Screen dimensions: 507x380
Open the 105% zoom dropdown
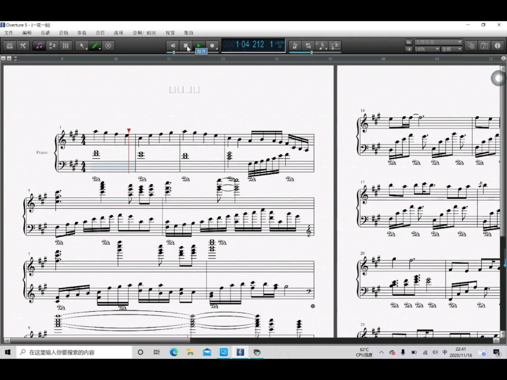point(427,49)
